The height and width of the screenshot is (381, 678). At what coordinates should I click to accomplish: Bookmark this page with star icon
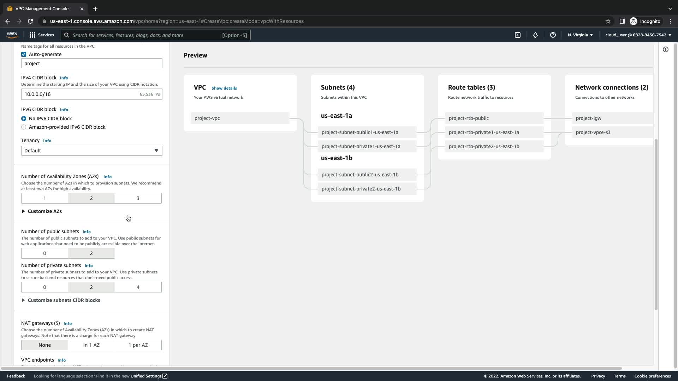coord(608,21)
